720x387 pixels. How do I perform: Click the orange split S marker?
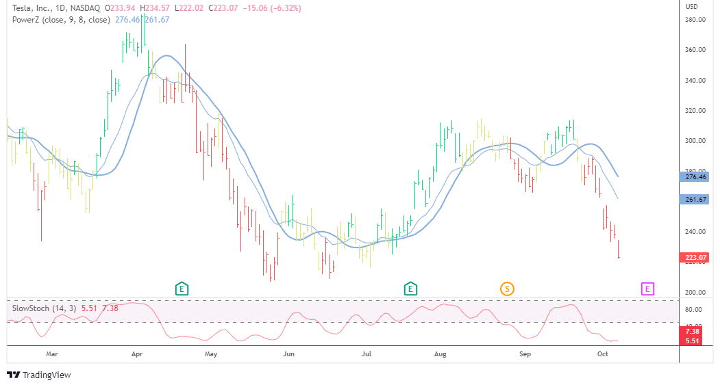point(507,289)
